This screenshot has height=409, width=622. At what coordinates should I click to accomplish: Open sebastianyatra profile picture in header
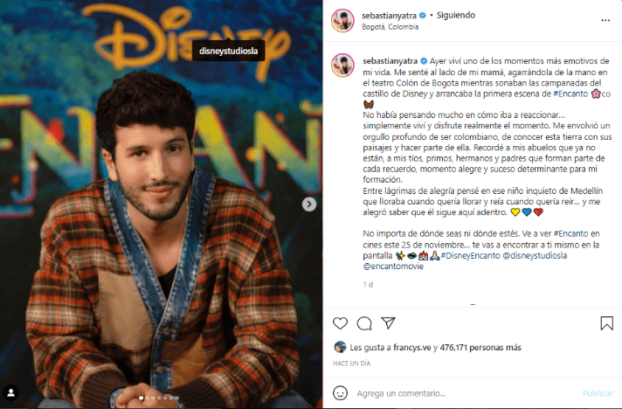[342, 20]
